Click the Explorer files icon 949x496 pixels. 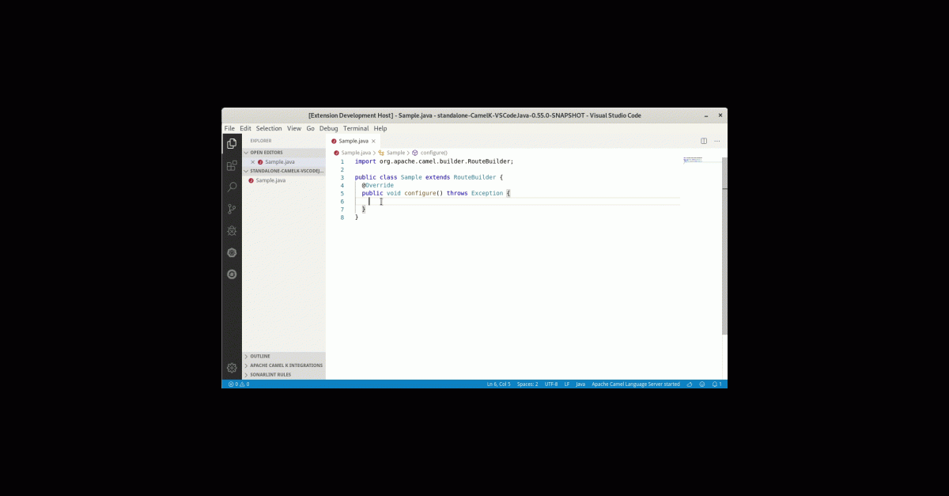[232, 143]
